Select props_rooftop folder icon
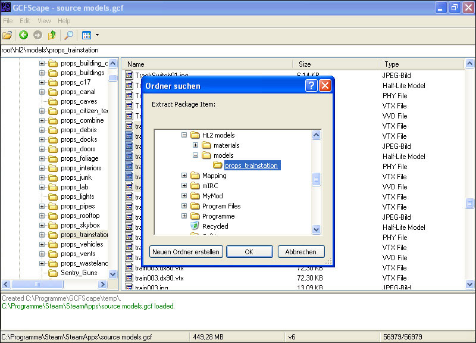This screenshot has height=343, width=476. click(x=53, y=216)
